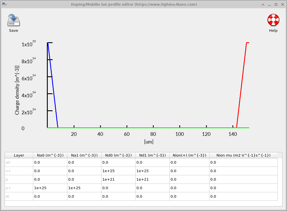
Task: Minimize the profile editor window
Action: point(269,5)
